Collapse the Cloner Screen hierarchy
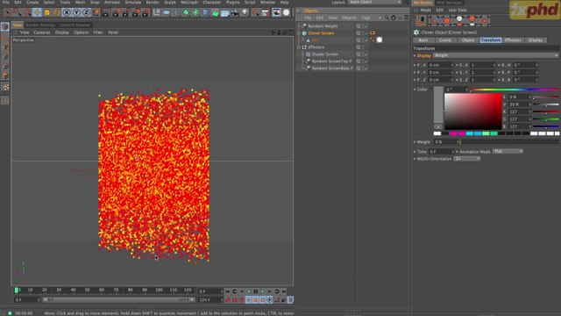Viewport: 561px width, 316px height. point(298,33)
